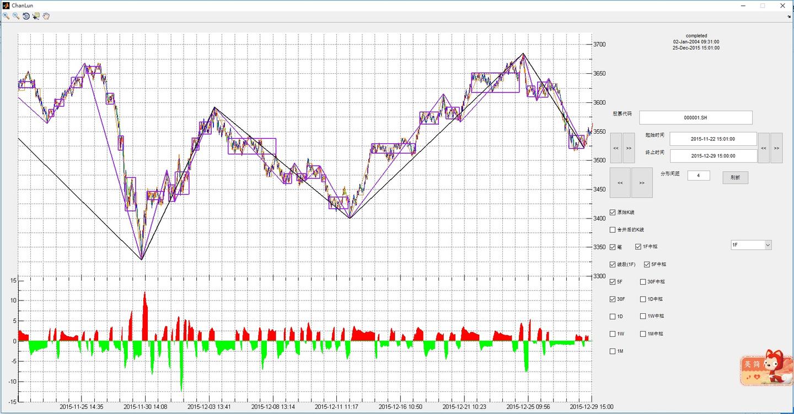The width and height of the screenshot is (794, 414).
Task: Toggle the 线段(1F) checkbox
Action: pos(613,265)
